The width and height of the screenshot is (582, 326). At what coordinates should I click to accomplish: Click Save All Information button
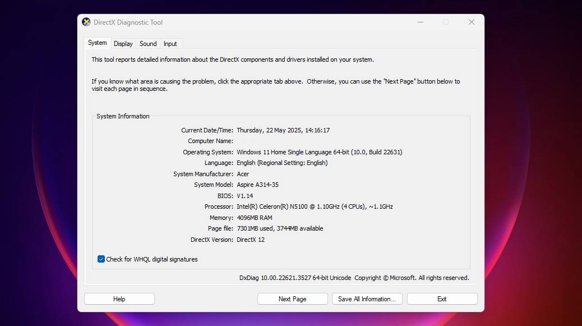pyautogui.click(x=367, y=299)
